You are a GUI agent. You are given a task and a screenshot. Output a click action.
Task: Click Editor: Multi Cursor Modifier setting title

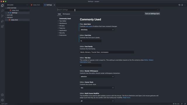[89, 93]
